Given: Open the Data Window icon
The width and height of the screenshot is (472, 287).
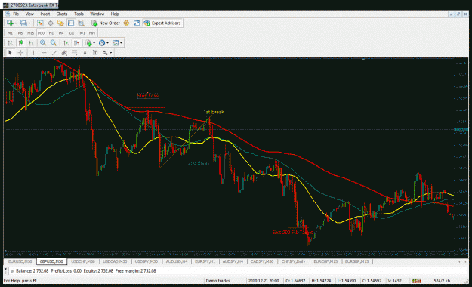Looking at the screenshot, I should tap(51, 23).
